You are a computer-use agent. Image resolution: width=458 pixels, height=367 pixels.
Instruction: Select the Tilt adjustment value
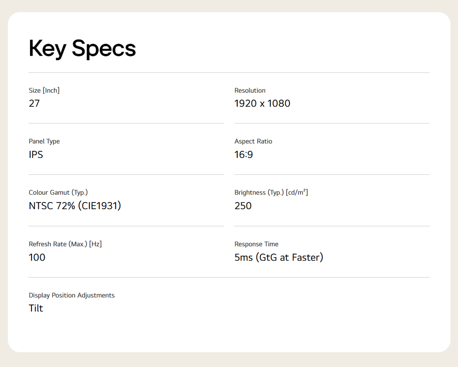(36, 308)
